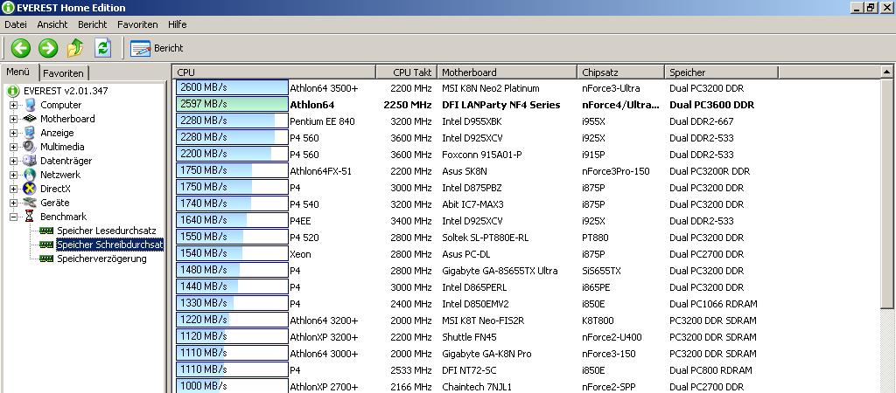Expand the Motherboard node
Screen dimensions: 896x393
13,119
